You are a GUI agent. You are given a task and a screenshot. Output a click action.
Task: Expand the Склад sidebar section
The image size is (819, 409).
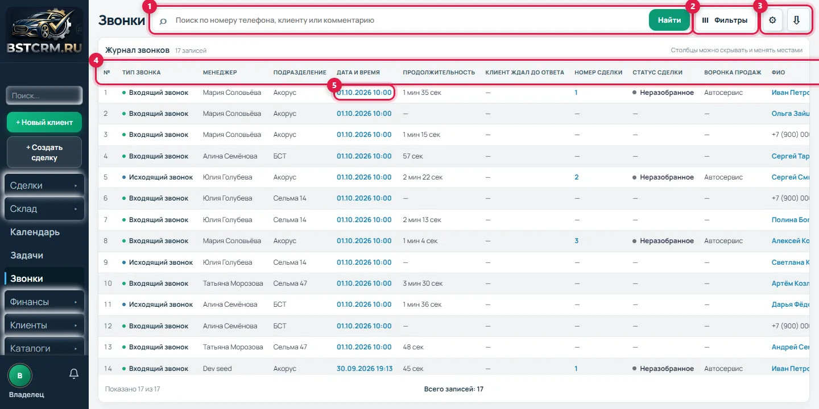(44, 208)
